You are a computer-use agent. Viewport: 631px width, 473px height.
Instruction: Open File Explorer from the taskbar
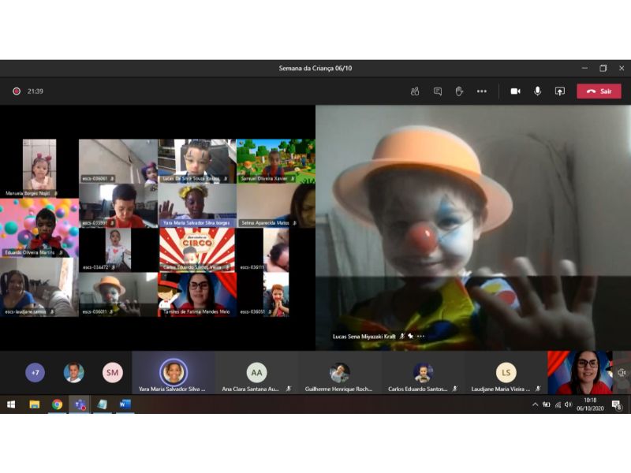tap(34, 404)
